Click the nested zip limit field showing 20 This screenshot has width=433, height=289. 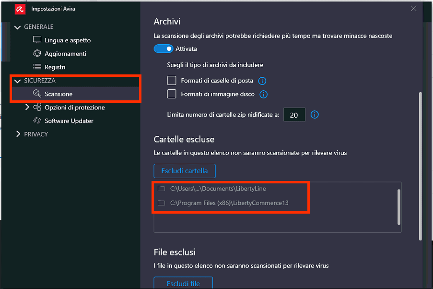pyautogui.click(x=294, y=115)
